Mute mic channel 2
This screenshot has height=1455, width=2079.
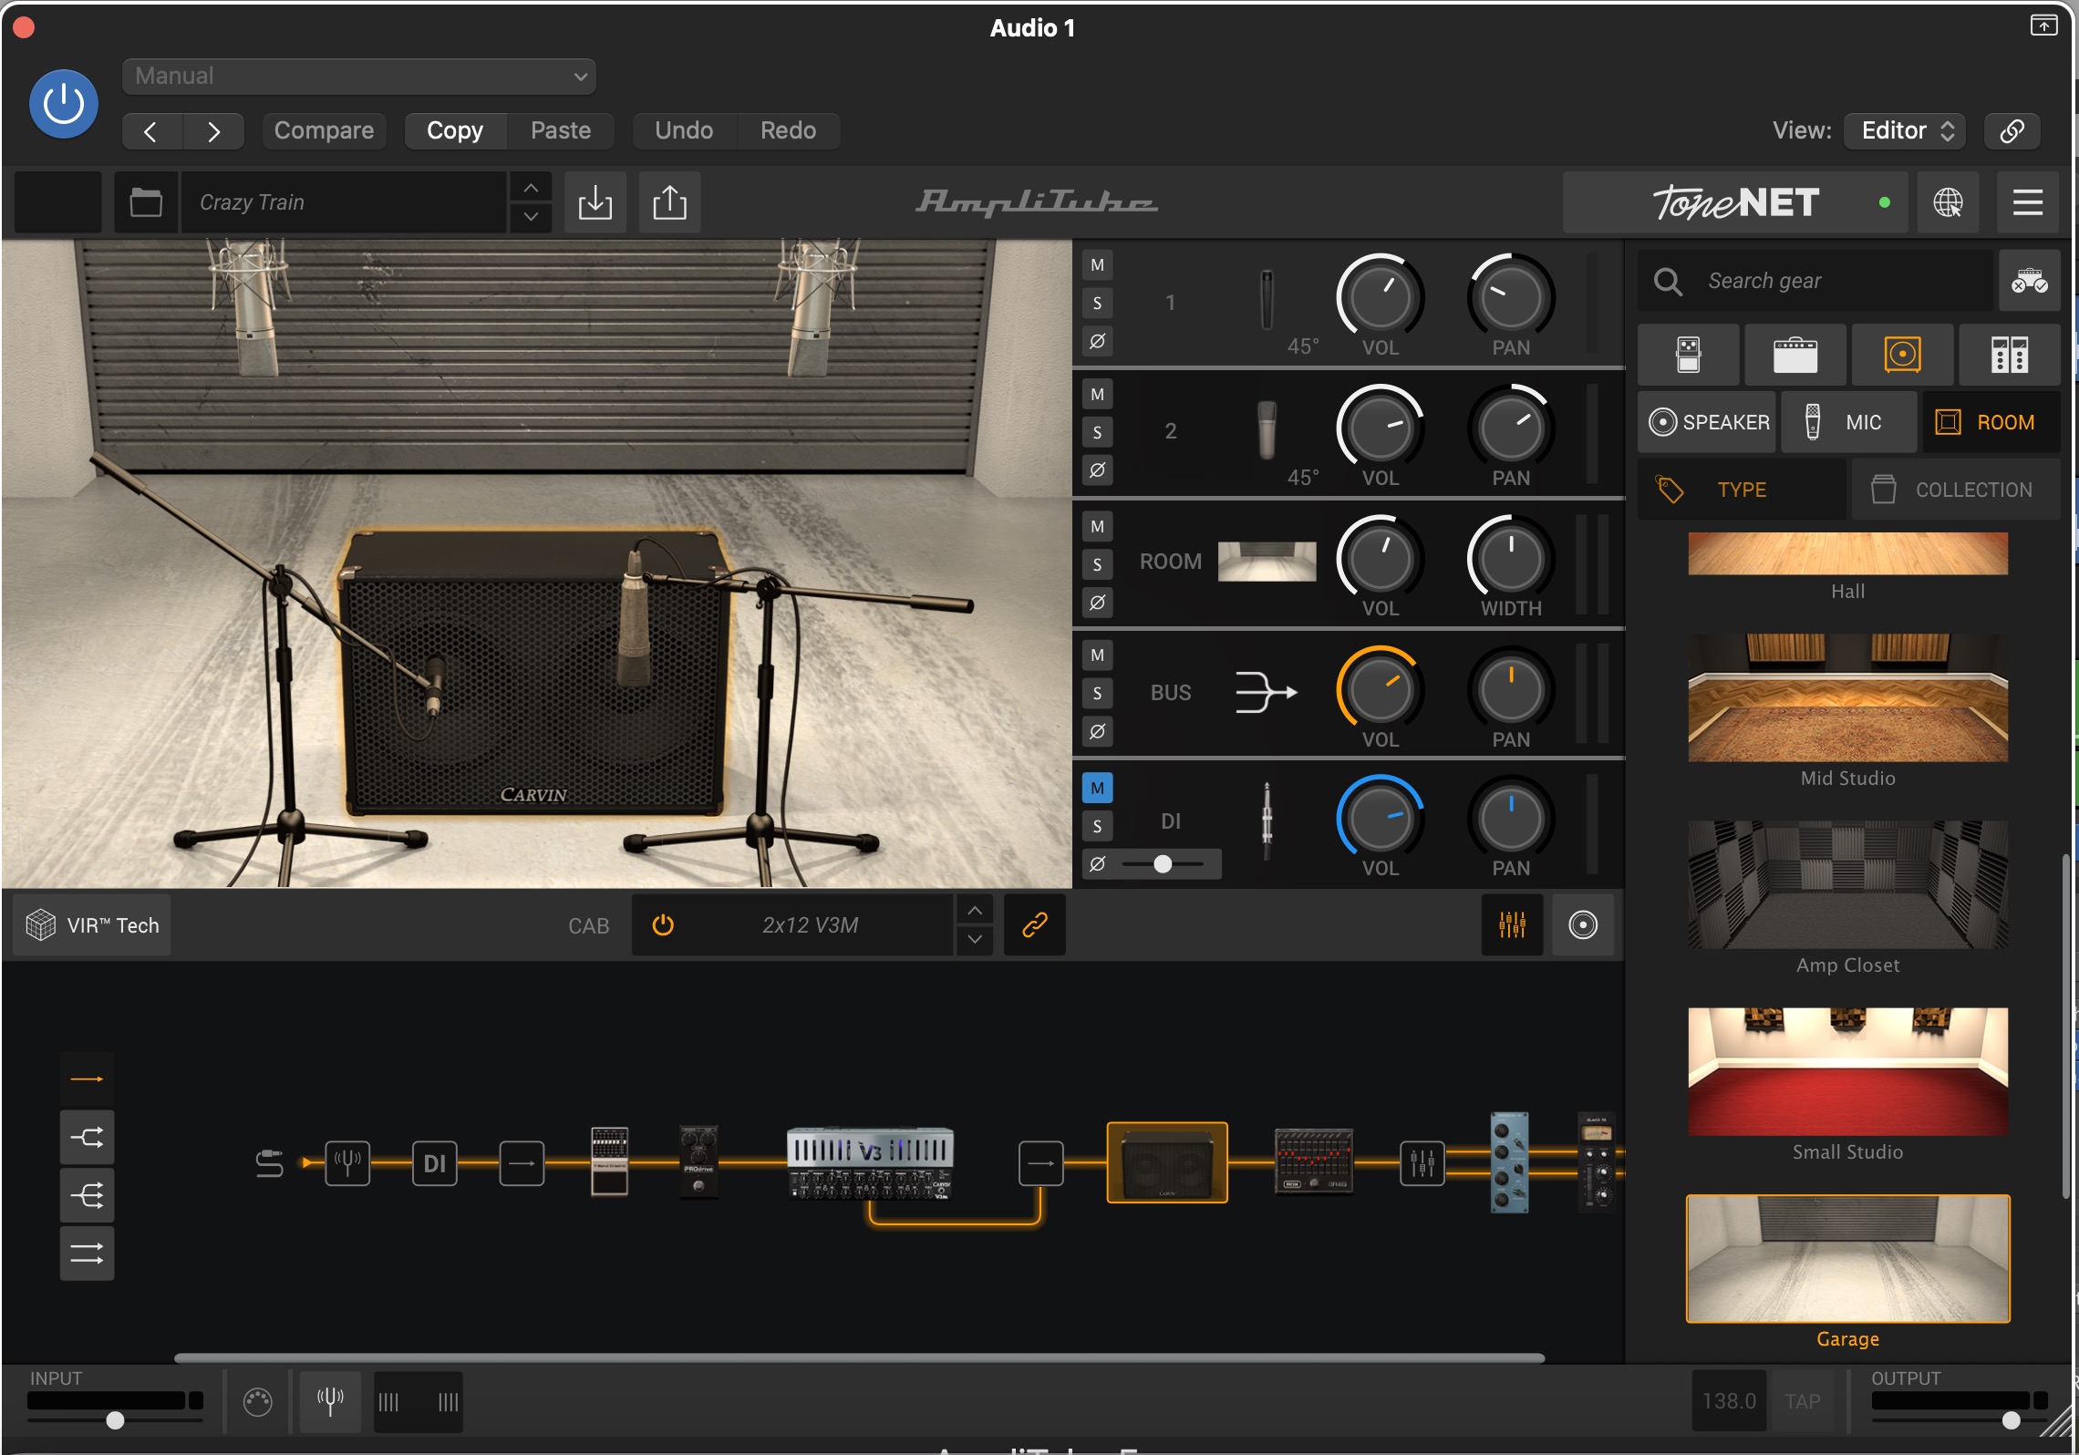(1097, 395)
